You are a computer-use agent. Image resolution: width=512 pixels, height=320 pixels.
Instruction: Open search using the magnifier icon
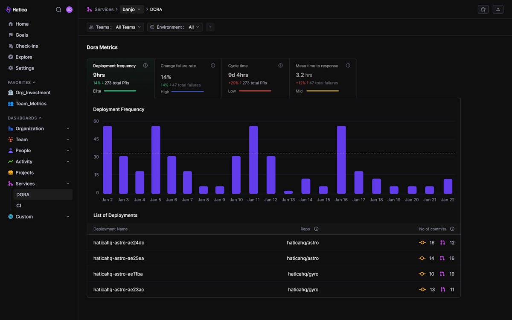click(58, 9)
